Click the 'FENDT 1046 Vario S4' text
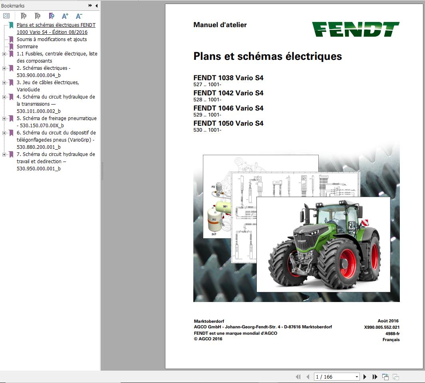Viewport: 425px width, 383px height. pyautogui.click(x=228, y=108)
